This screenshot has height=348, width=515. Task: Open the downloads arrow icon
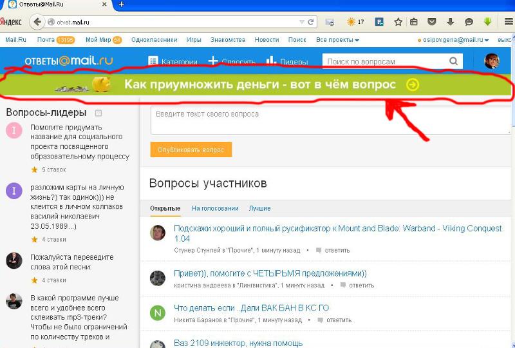click(450, 22)
